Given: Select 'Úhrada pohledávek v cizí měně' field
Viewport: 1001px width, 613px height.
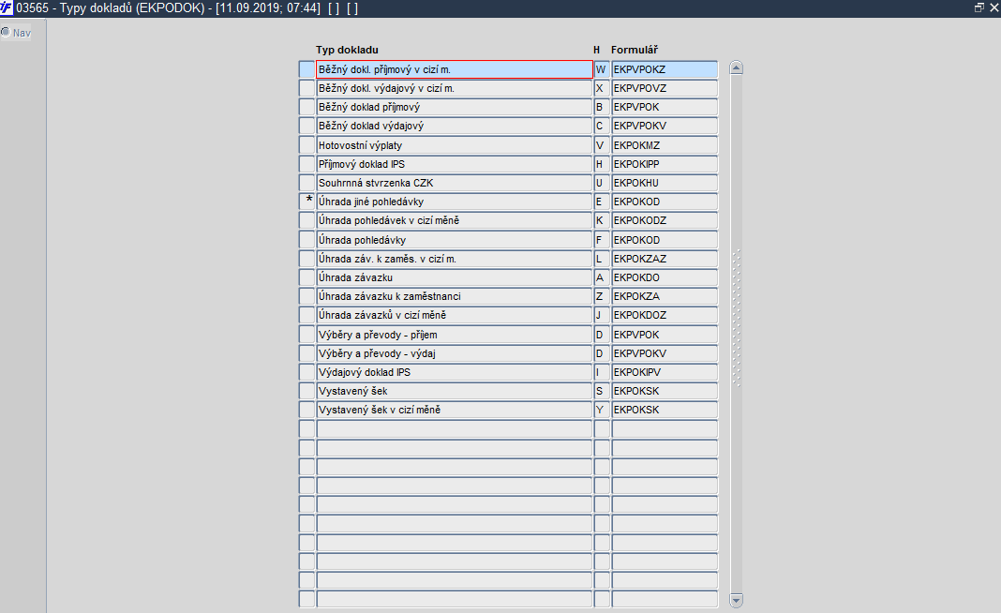Looking at the screenshot, I should (455, 220).
